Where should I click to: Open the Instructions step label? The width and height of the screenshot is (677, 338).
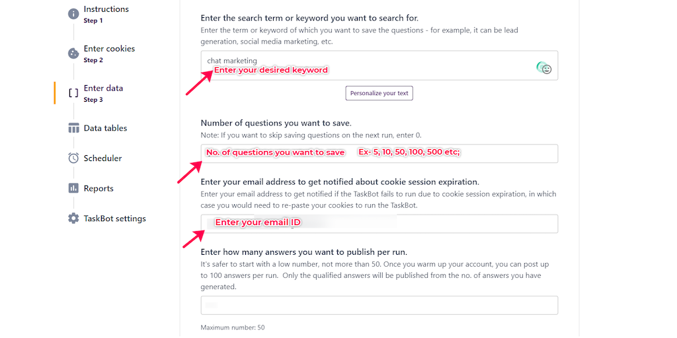point(106,10)
